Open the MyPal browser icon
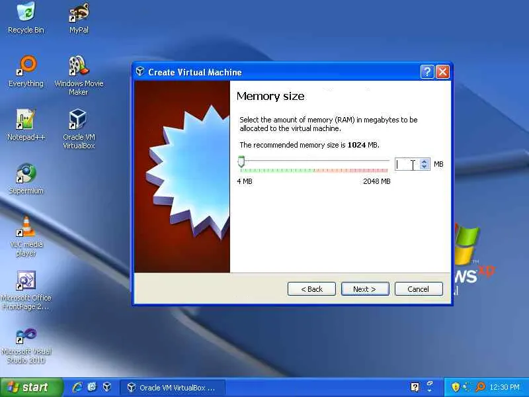Viewport: 529px width, 397px height. tap(79, 18)
